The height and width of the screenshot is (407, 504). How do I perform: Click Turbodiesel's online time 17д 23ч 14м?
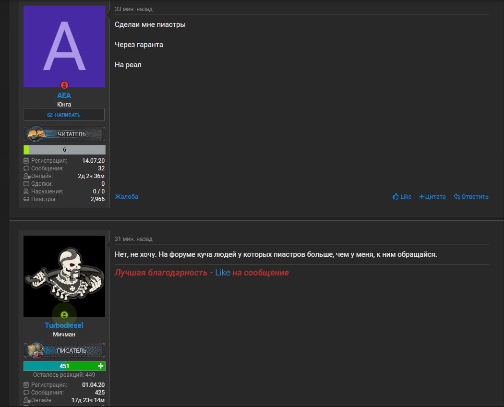88,400
